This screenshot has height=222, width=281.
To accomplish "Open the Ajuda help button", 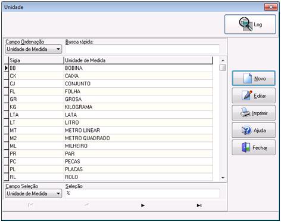I will point(254,130).
